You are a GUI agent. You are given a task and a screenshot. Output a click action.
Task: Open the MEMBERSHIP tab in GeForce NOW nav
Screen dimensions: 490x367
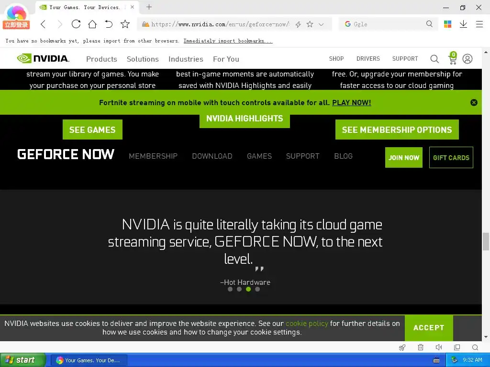coord(153,156)
